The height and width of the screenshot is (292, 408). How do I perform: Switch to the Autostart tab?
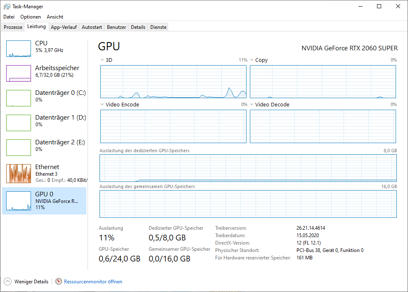(92, 27)
